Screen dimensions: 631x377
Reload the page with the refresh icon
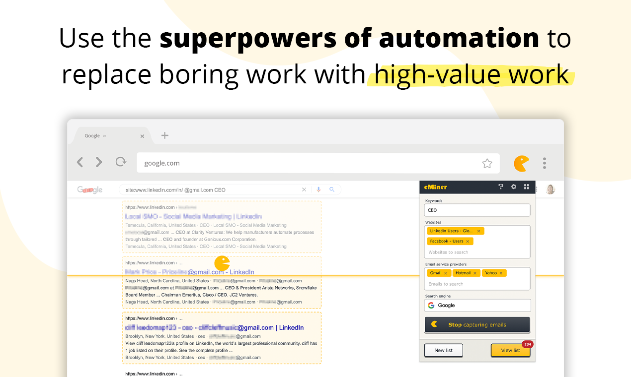[121, 162]
